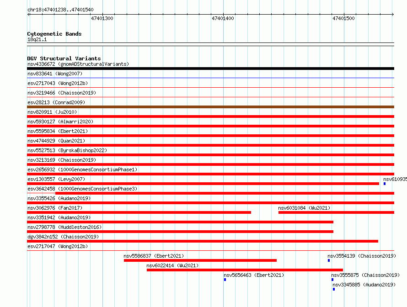The width and height of the screenshot is (407, 307).
Task: Click the thin red line under nsv3219466 (Chaisson2019)
Action: 210,97
